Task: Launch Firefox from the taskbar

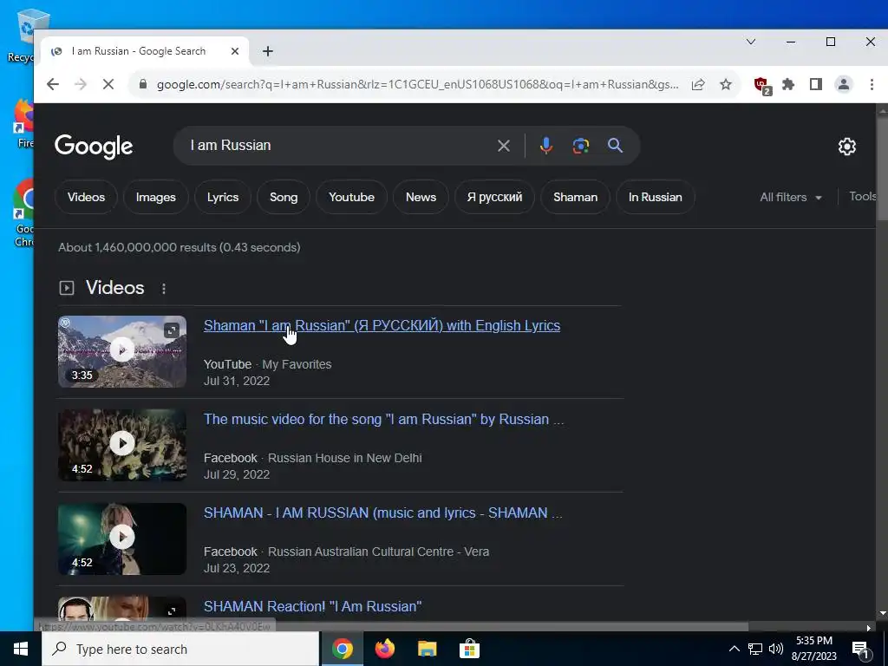Action: 384,649
